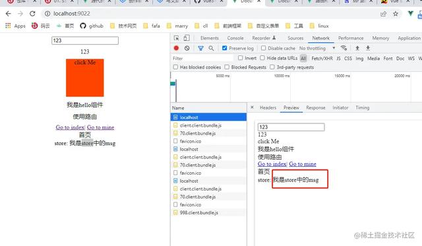Screen dimensions: 422x246
Task: Enable the Disable cache checkbox
Action: pyautogui.click(x=264, y=48)
